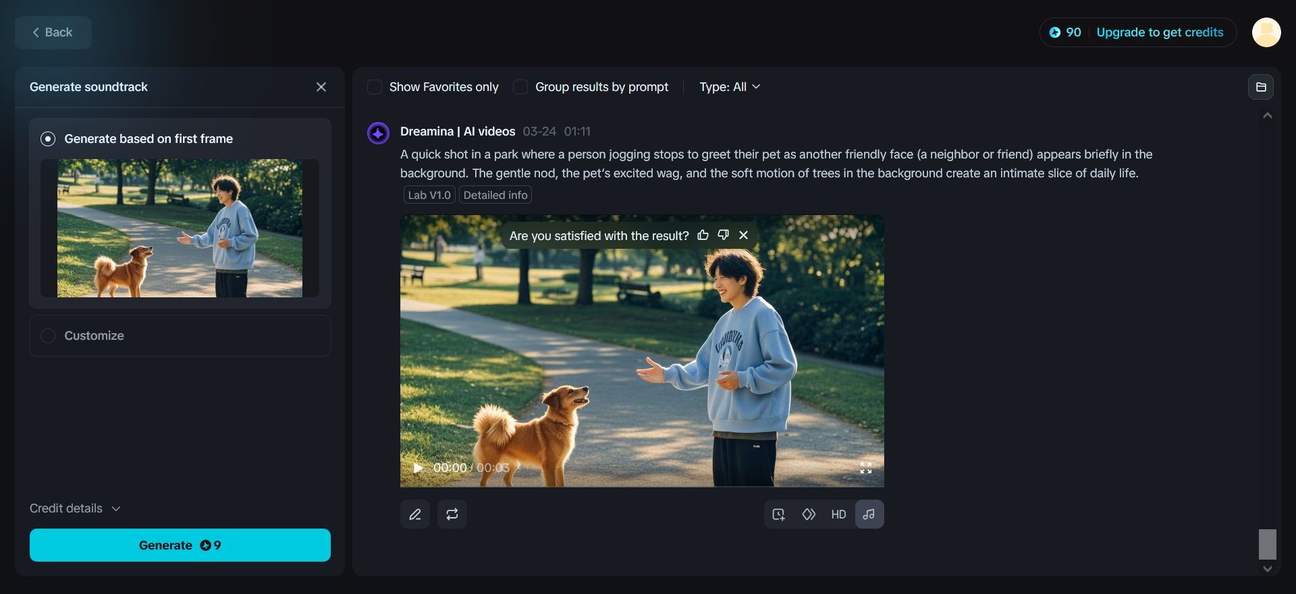Click Upgrade to get credits
The image size is (1296, 594).
(x=1160, y=32)
